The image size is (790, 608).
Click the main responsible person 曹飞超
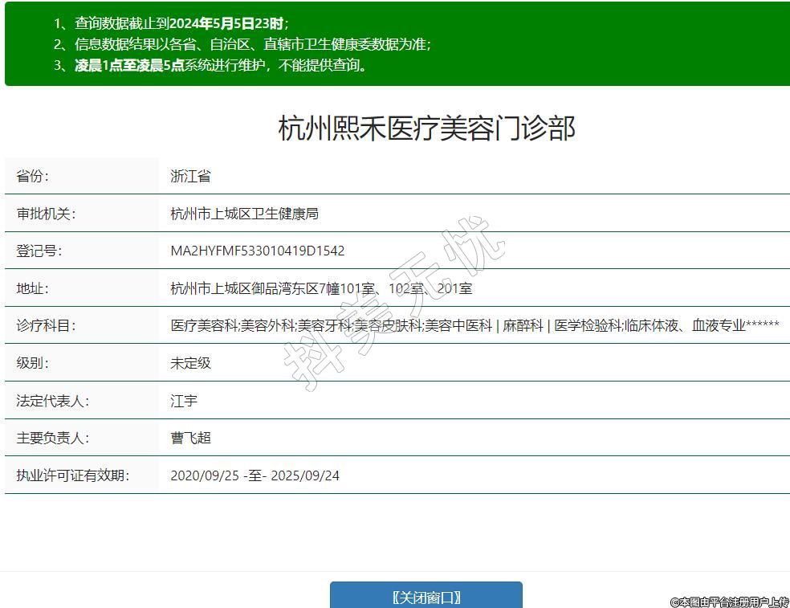(190, 439)
